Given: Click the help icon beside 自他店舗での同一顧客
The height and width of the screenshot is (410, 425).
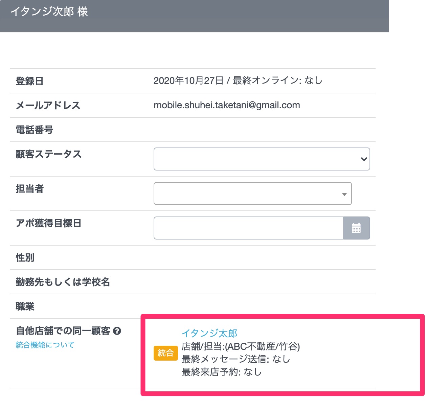Looking at the screenshot, I should (x=117, y=331).
